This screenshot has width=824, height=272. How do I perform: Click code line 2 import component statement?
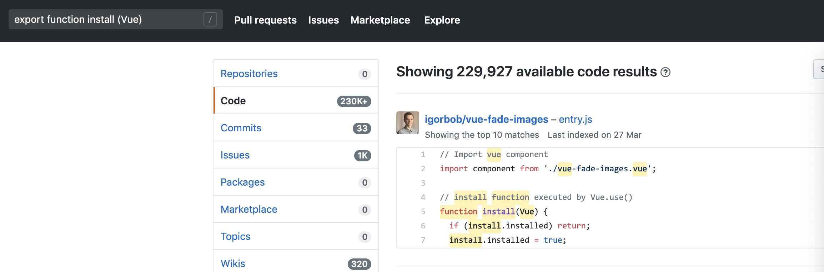pyautogui.click(x=548, y=169)
